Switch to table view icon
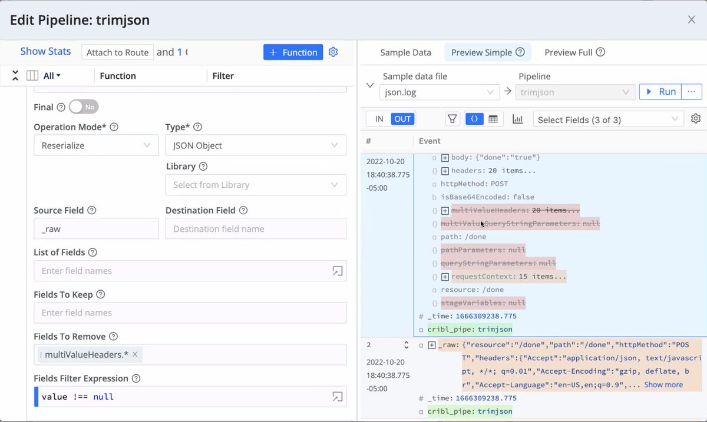 (x=493, y=119)
